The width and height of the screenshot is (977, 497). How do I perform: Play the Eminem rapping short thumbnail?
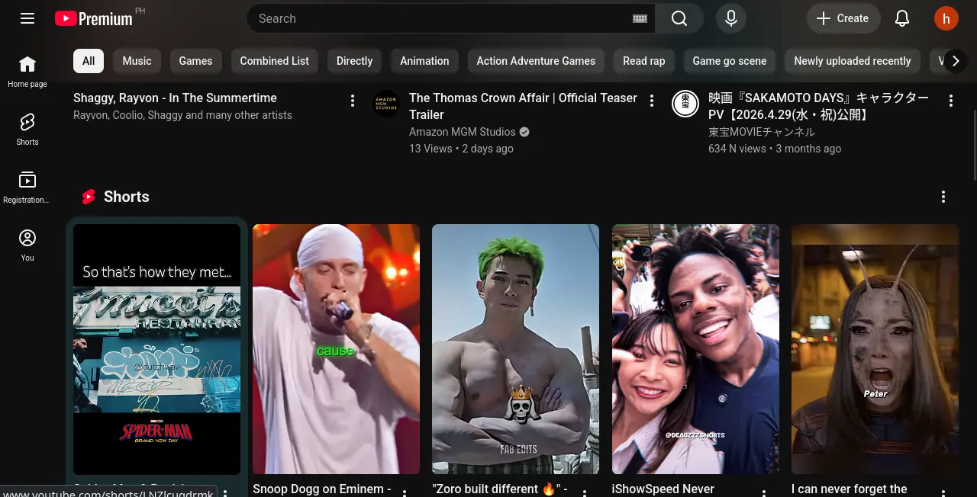[336, 349]
